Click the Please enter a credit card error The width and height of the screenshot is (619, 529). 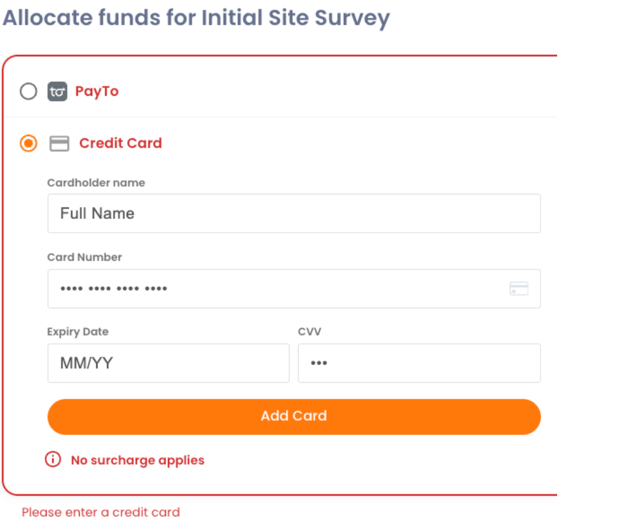click(101, 512)
